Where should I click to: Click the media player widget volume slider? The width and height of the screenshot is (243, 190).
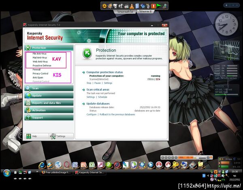pos(201,158)
